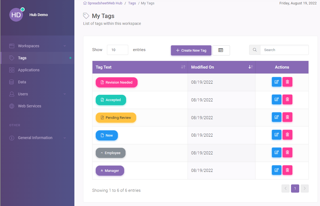Click the card view icon button
Viewport: 320px width, 206px height.
click(221, 50)
